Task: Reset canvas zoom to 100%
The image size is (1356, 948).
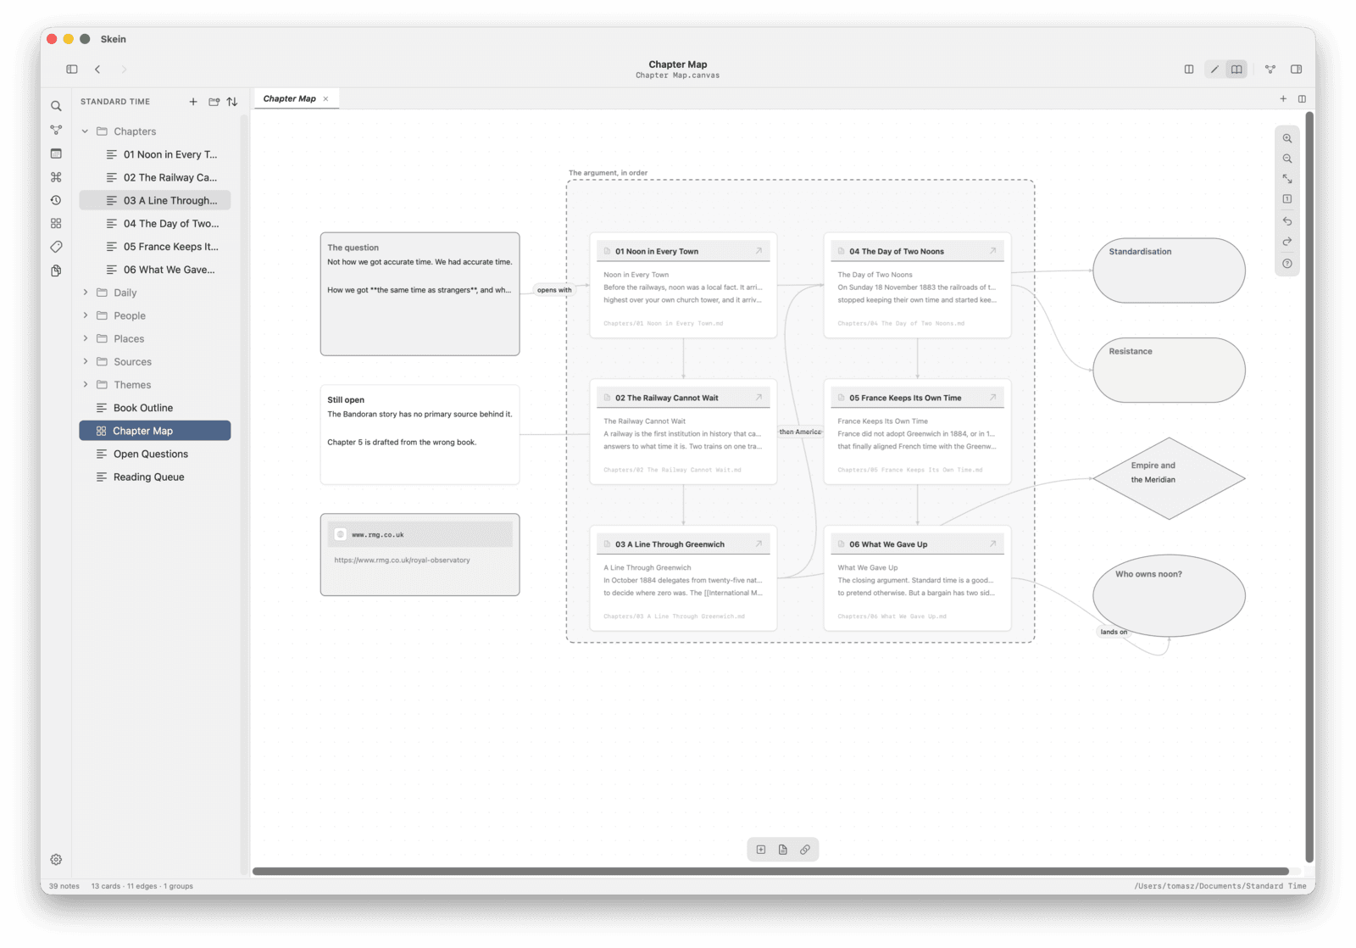Action: coord(1287,199)
